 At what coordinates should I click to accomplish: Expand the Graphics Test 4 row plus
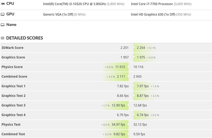click(x=133, y=115)
